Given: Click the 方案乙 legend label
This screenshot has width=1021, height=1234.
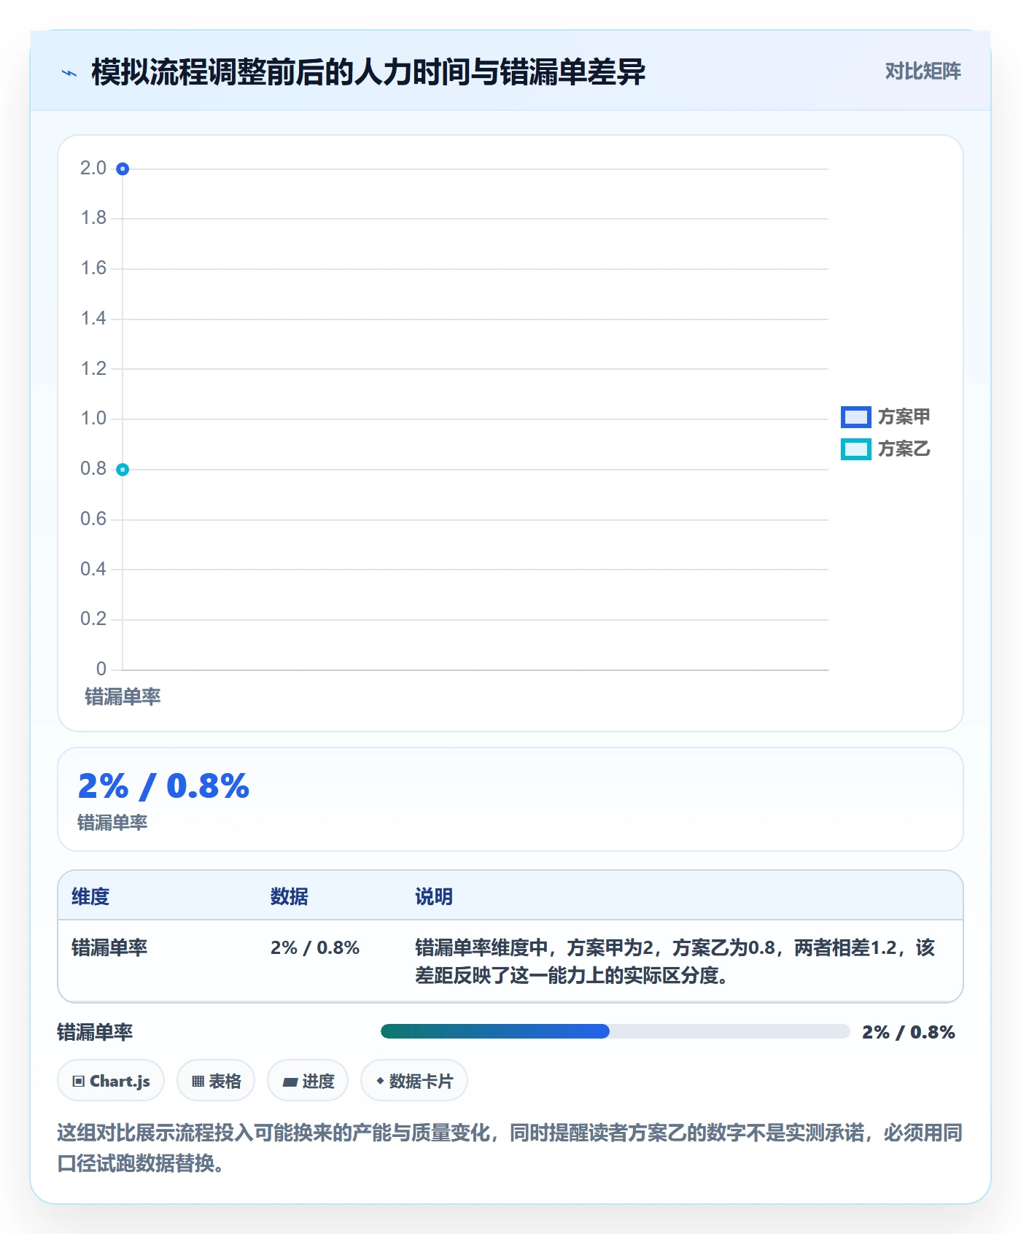Looking at the screenshot, I should coord(904,449).
